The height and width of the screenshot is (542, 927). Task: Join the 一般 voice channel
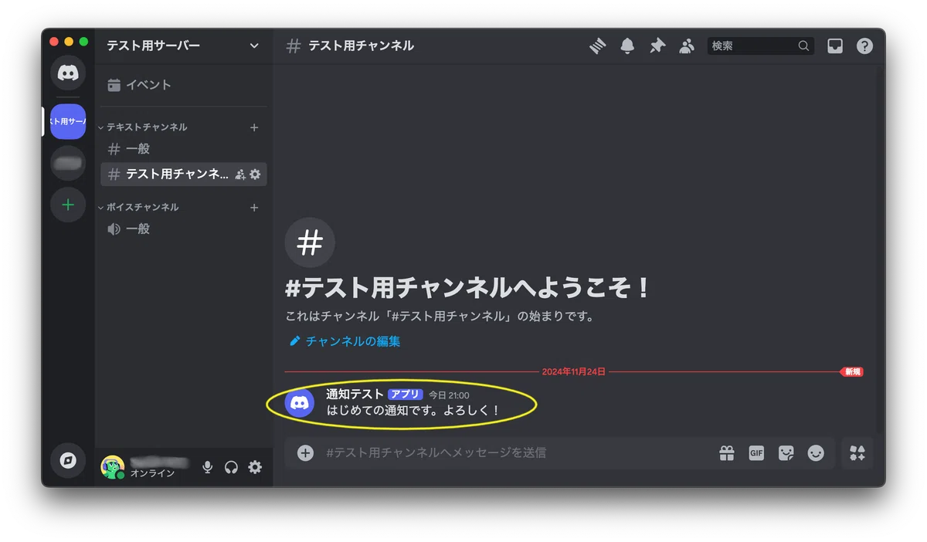[x=183, y=229]
